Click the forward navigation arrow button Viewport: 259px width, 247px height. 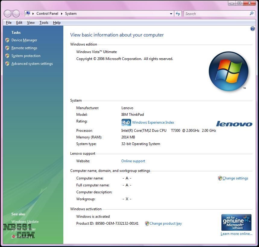click(x=16, y=14)
